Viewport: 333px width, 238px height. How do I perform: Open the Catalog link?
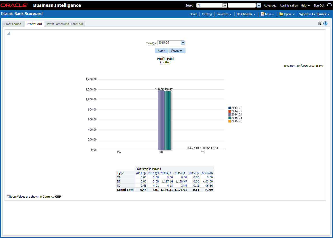click(207, 14)
